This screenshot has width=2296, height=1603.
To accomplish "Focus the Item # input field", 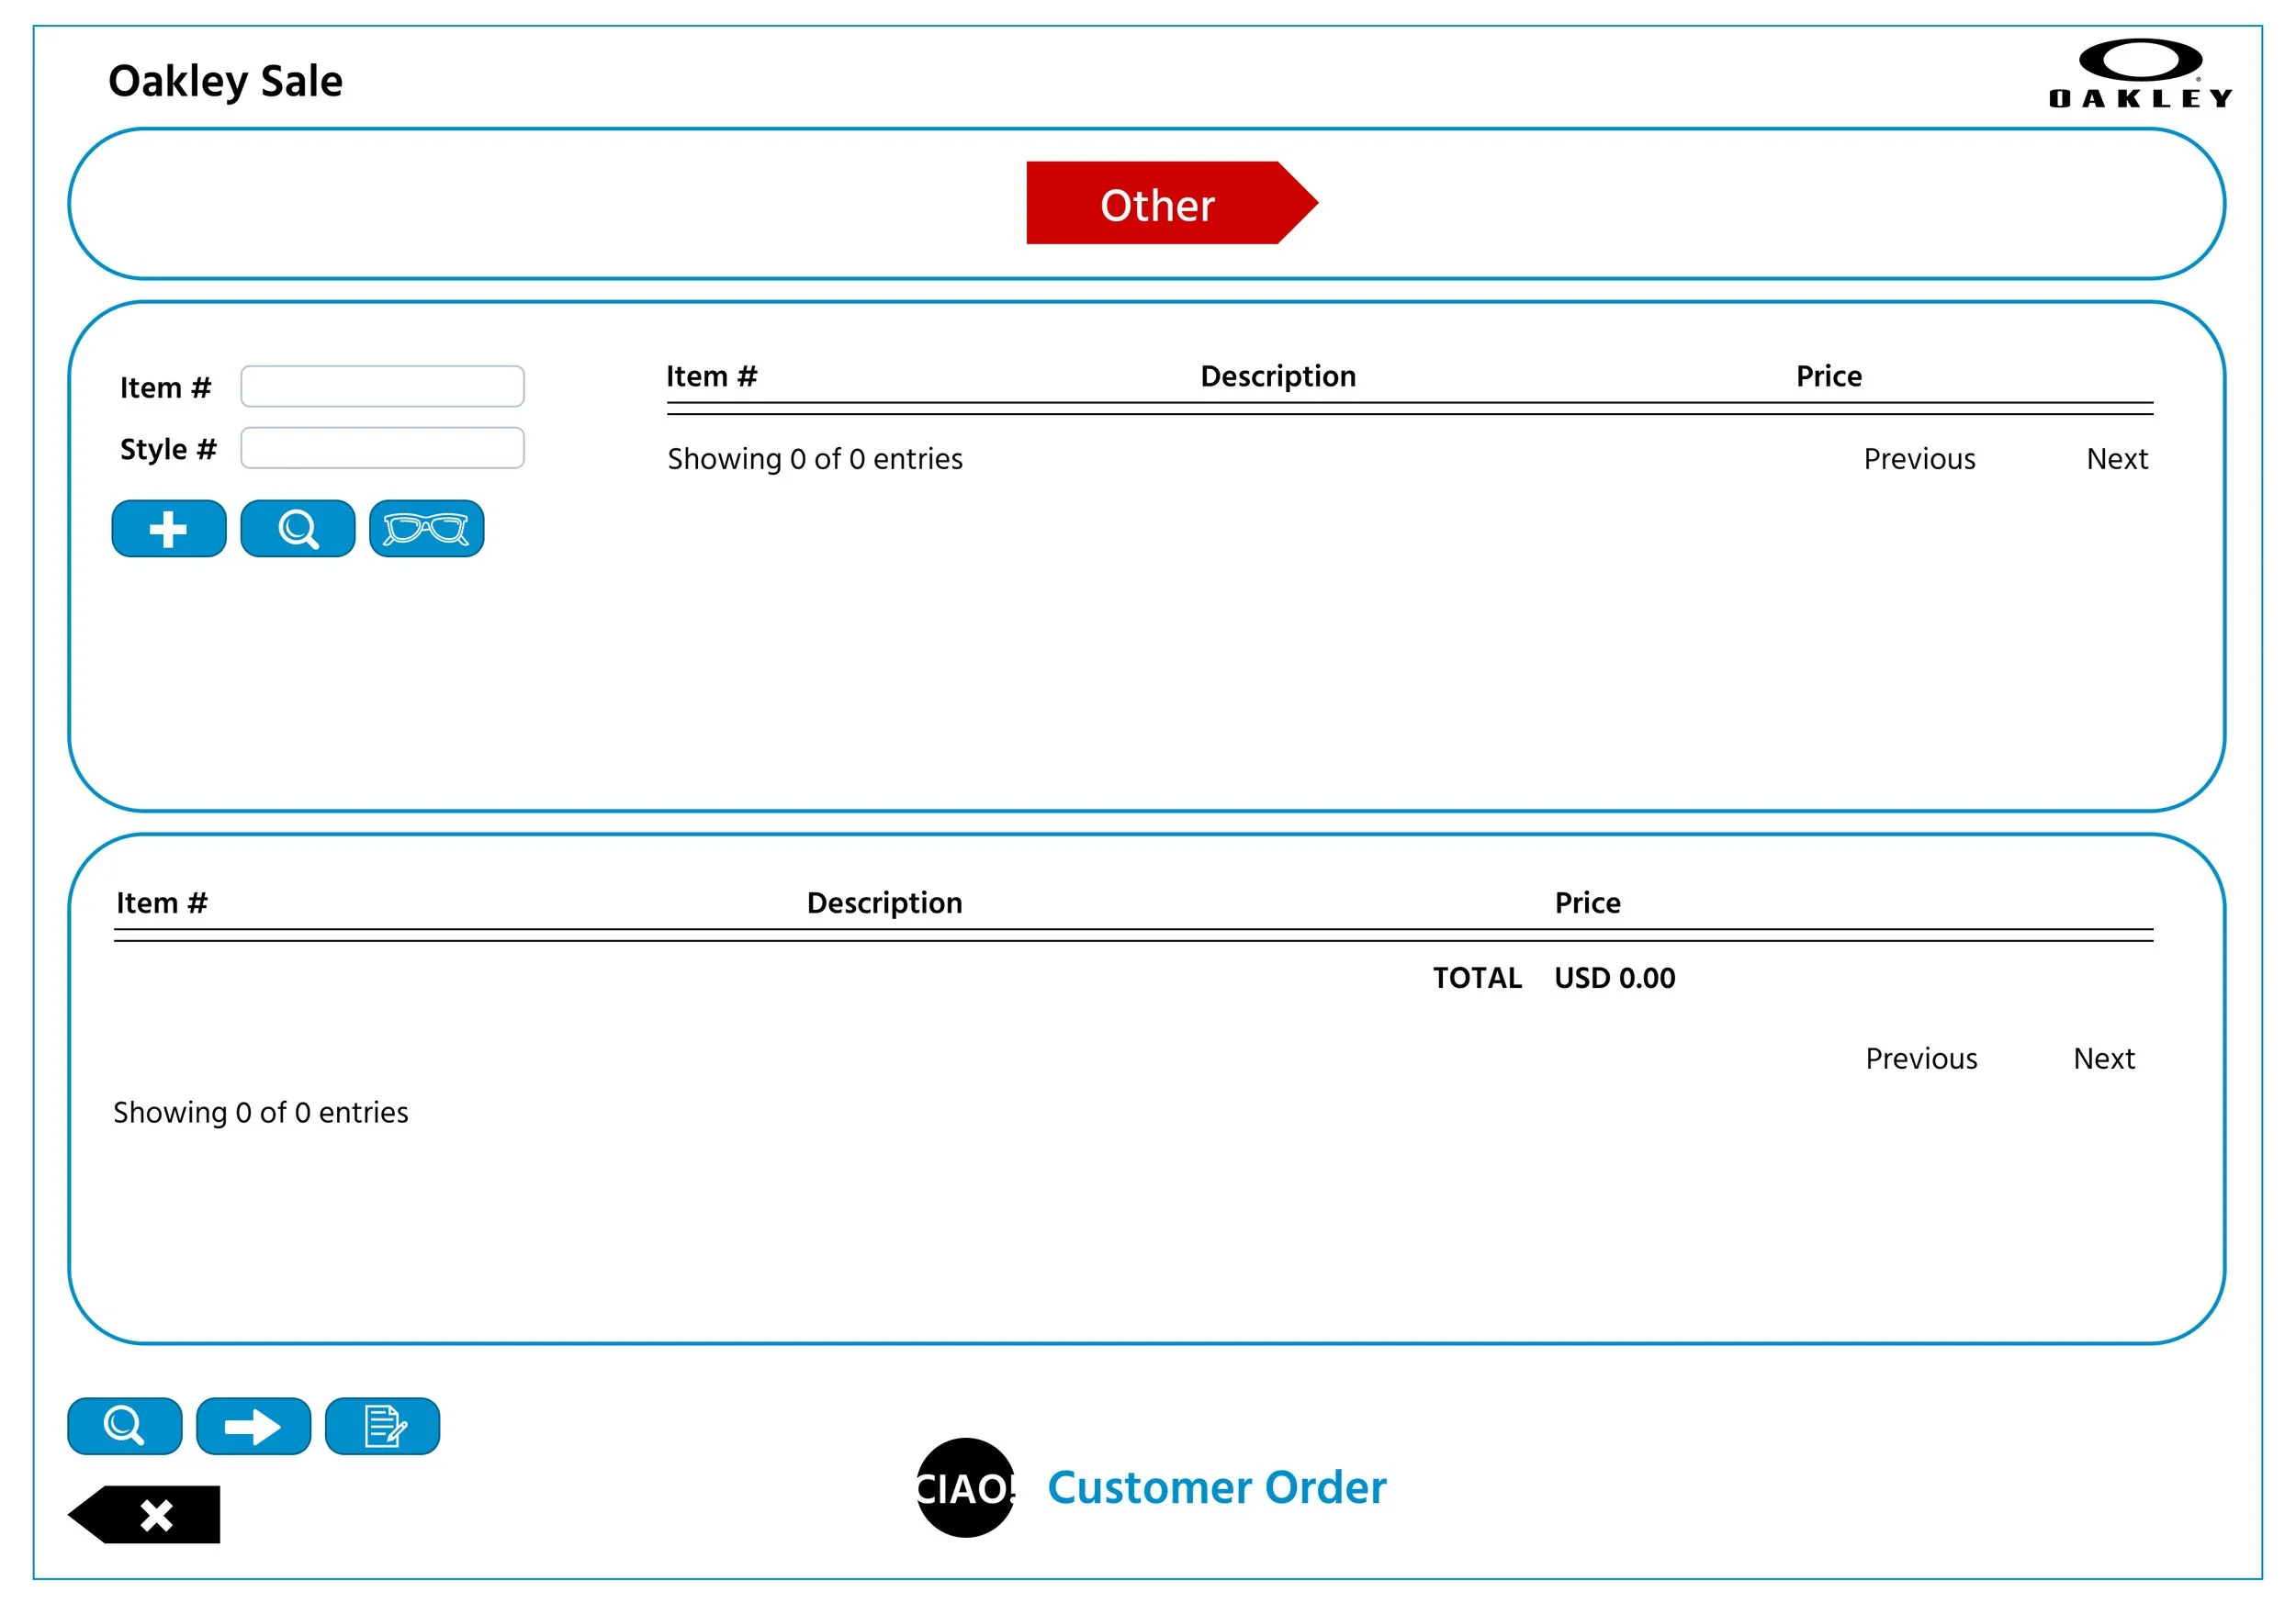I will click(x=382, y=387).
